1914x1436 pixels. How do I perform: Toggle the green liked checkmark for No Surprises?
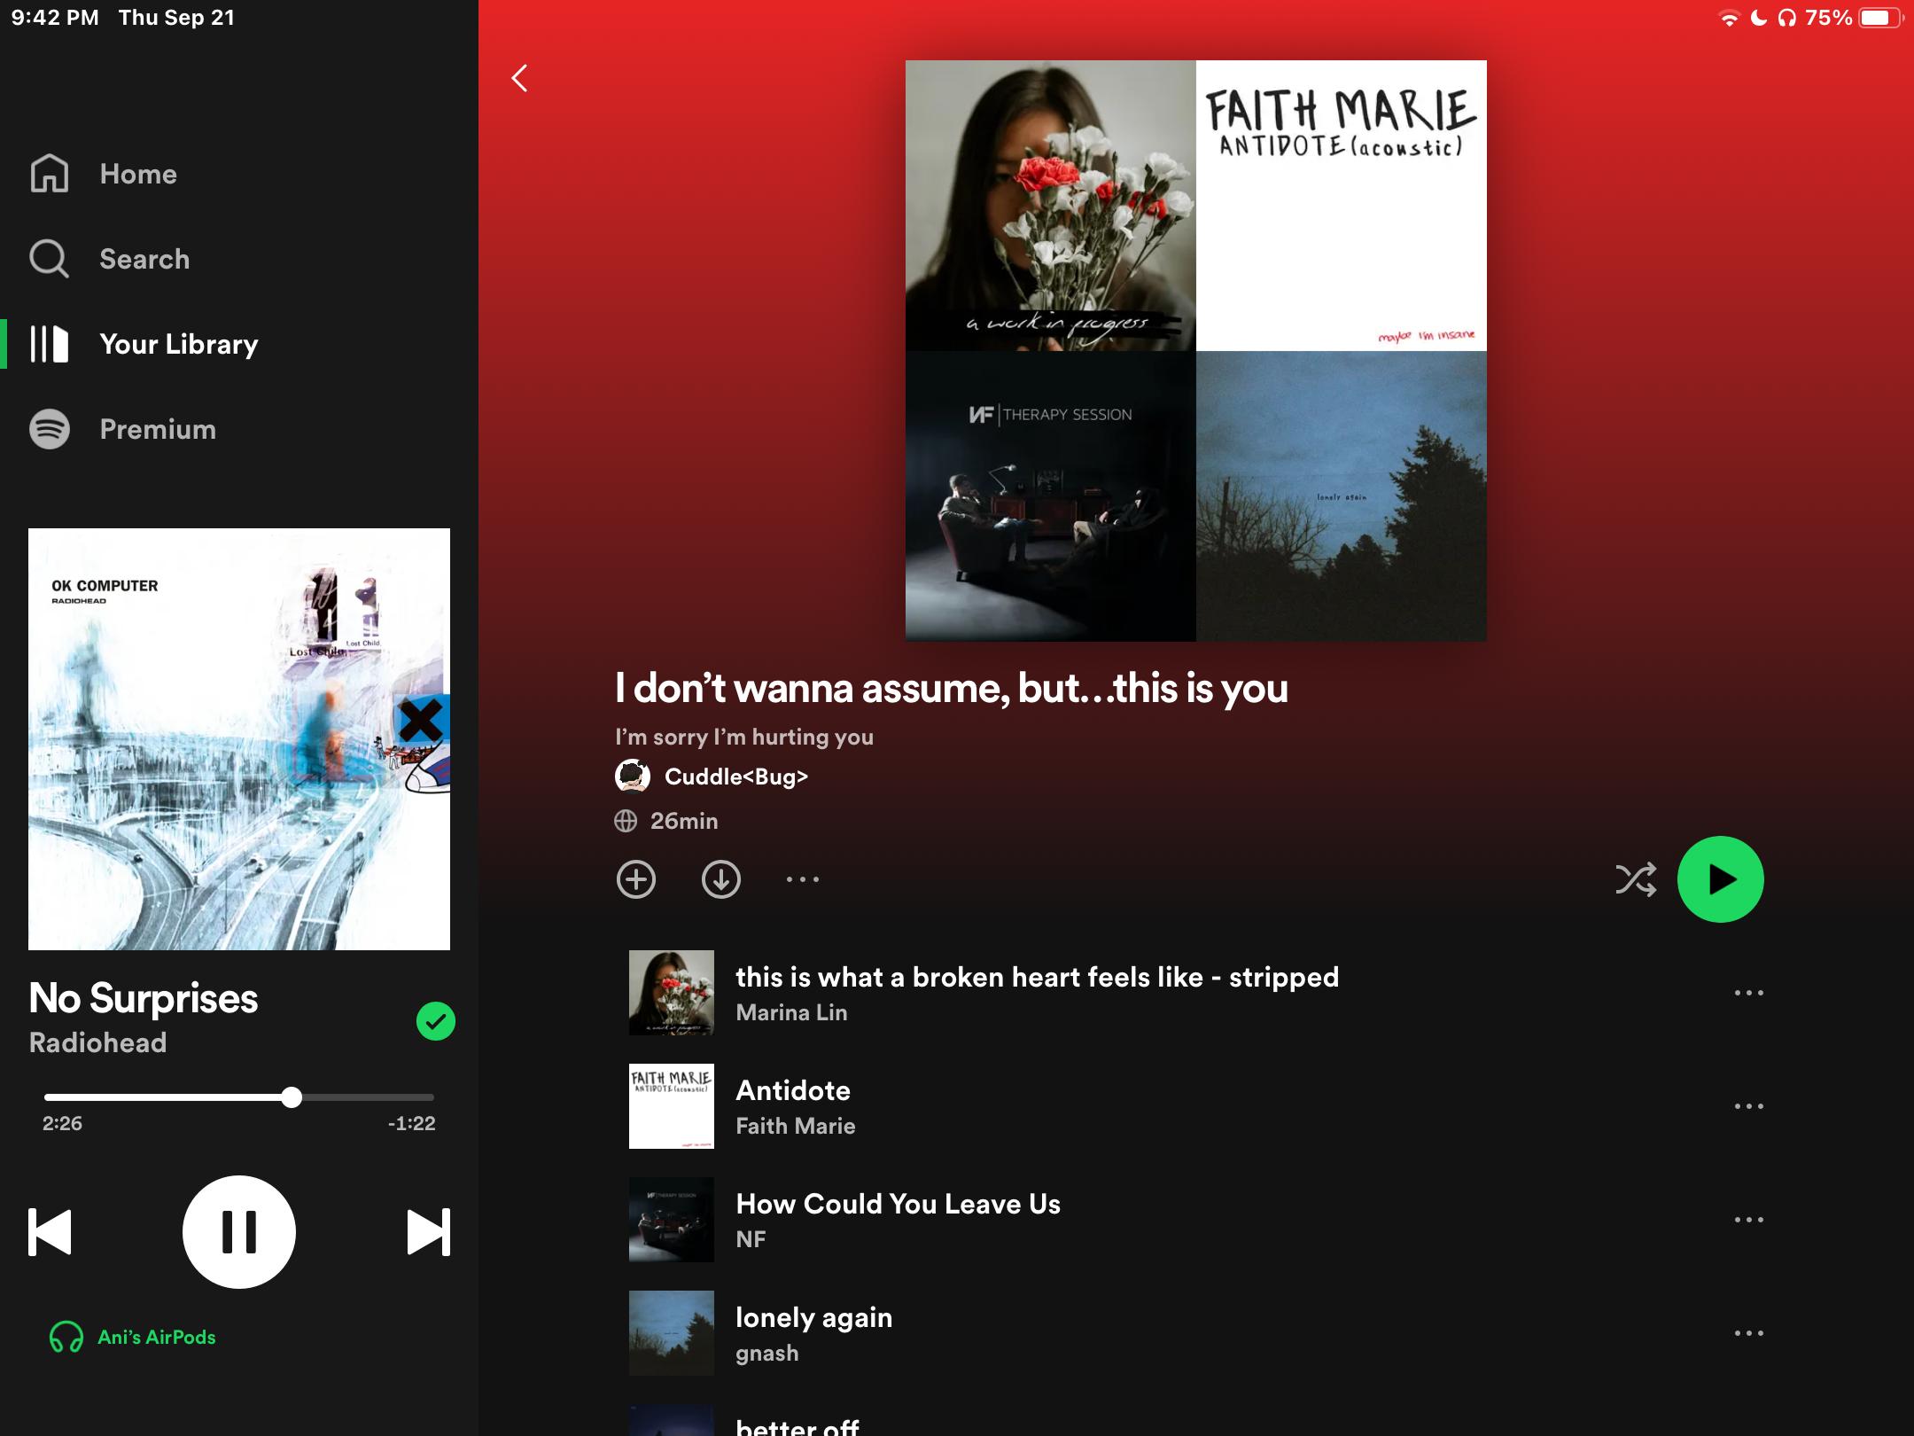[x=435, y=1021]
